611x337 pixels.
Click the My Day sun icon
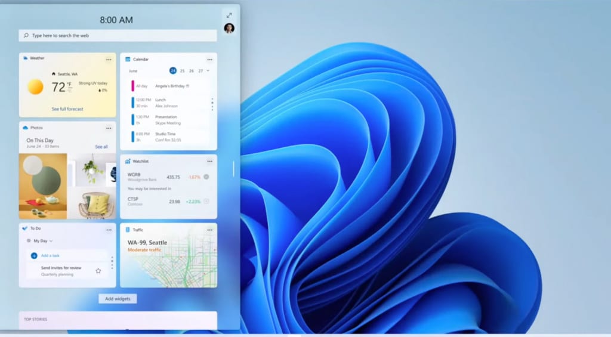coord(29,241)
